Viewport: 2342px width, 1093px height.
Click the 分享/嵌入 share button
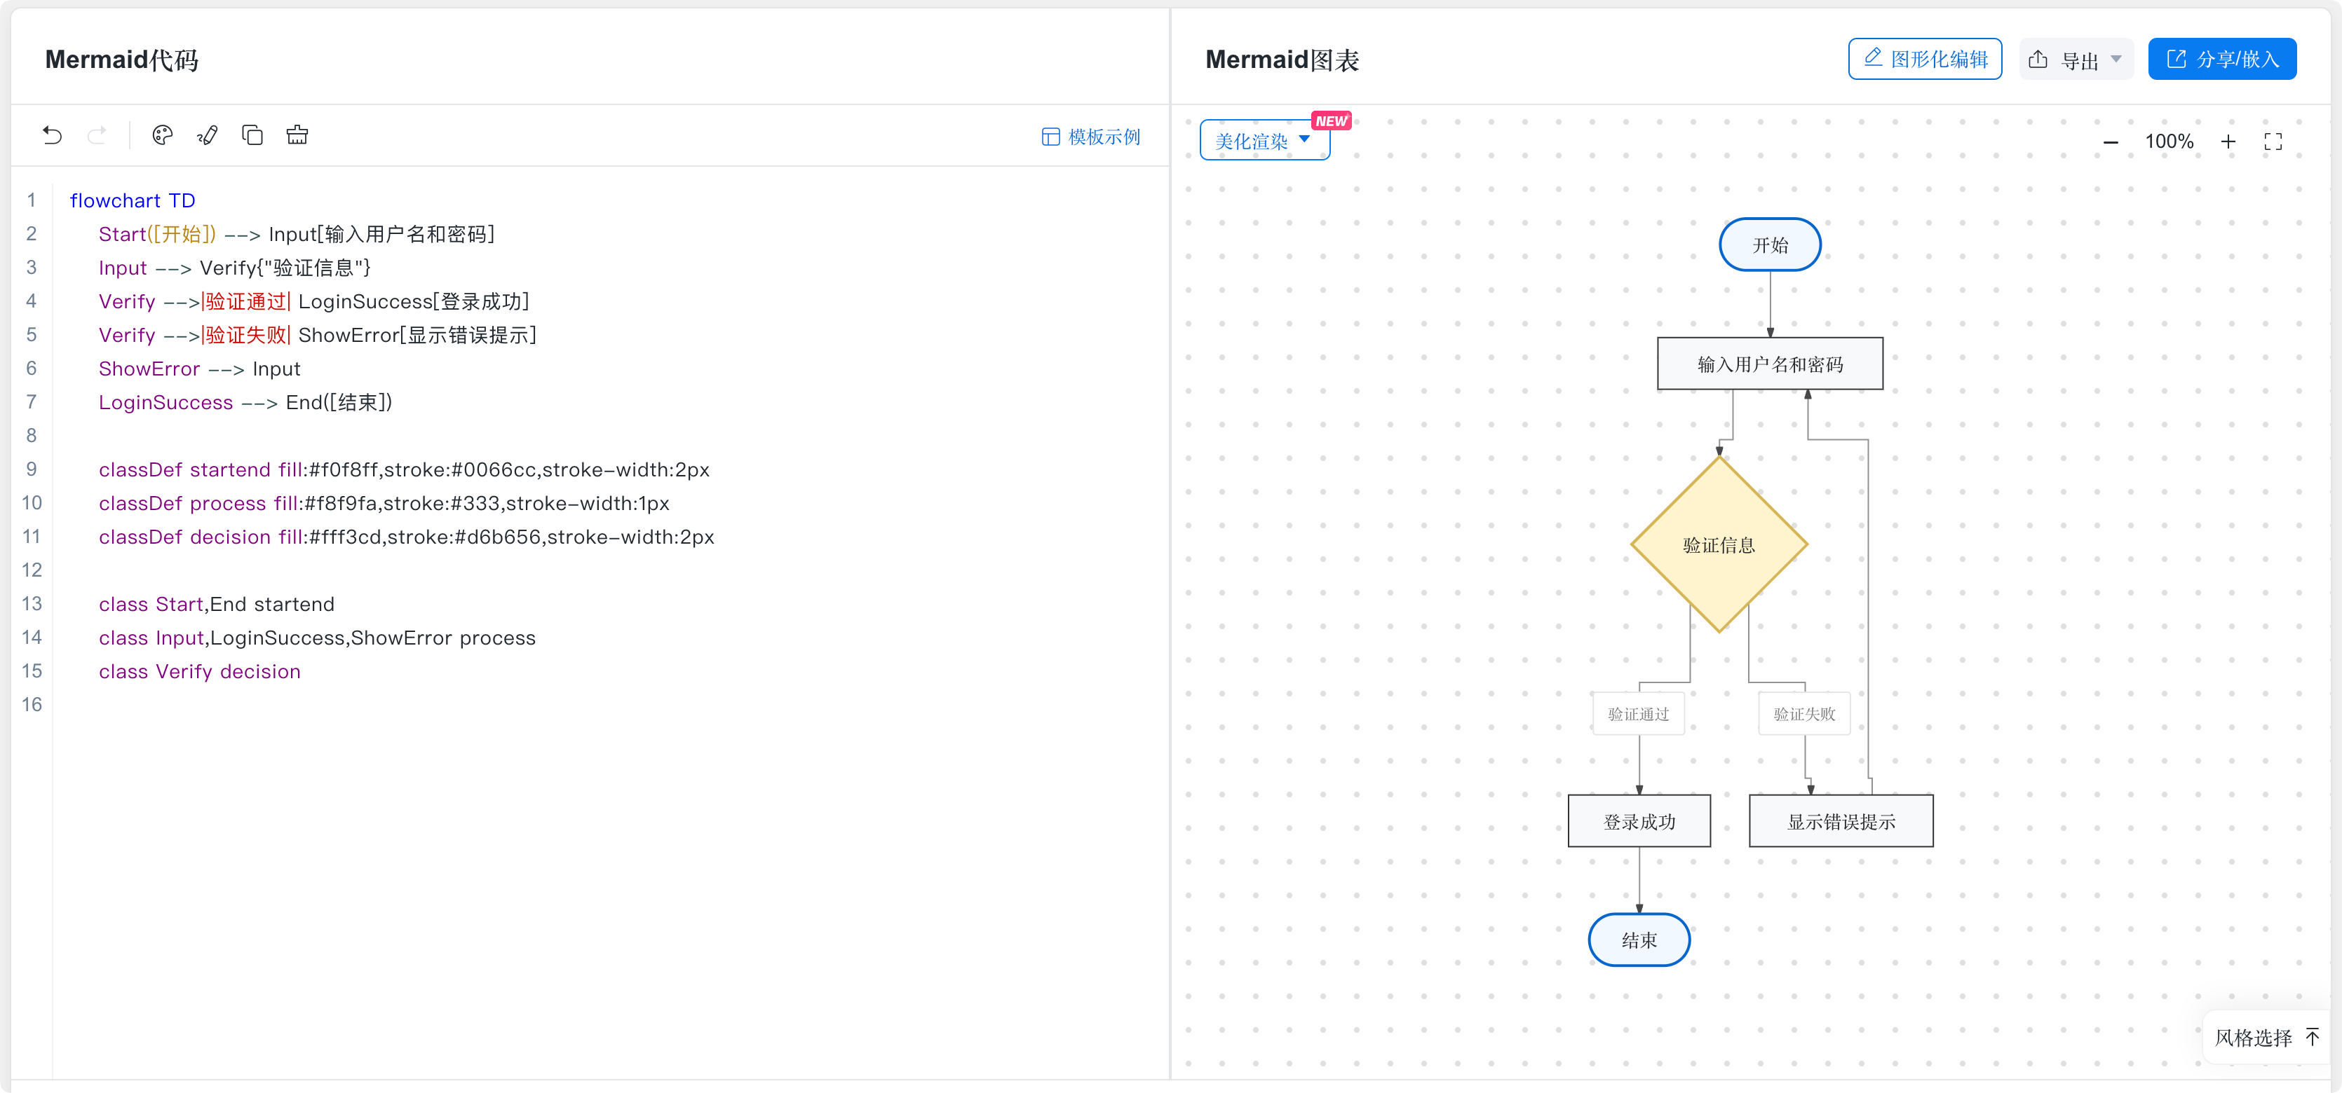point(2222,59)
